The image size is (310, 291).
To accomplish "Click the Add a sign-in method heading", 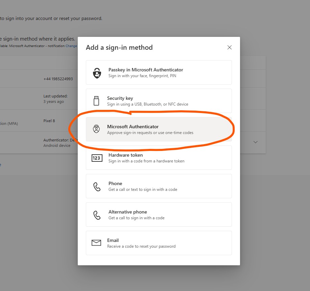I will tap(119, 47).
